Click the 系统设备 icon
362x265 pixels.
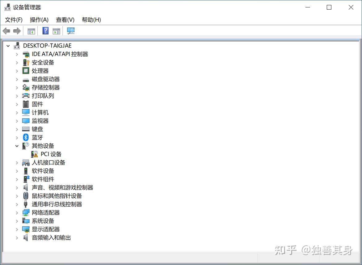(x=26, y=221)
